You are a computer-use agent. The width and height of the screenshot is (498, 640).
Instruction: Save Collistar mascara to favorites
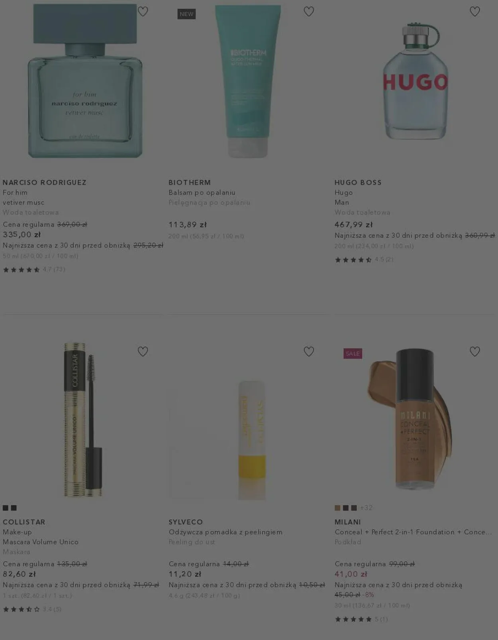coord(143,351)
